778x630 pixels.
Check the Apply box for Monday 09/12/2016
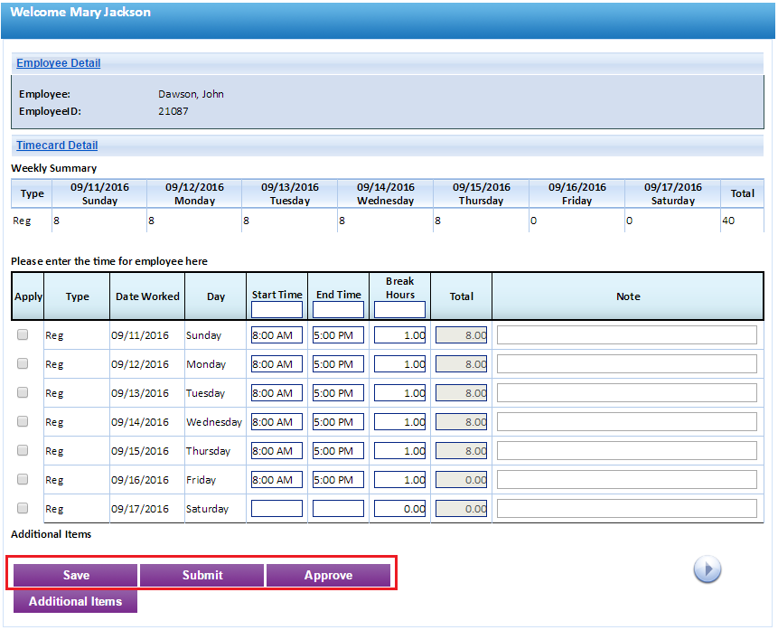click(x=23, y=363)
